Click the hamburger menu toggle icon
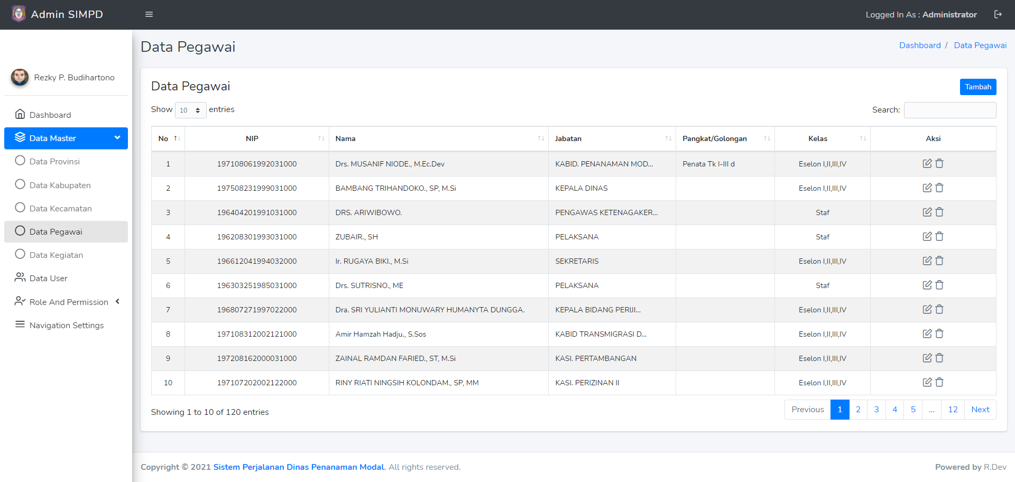1015x482 pixels. pyautogui.click(x=149, y=14)
